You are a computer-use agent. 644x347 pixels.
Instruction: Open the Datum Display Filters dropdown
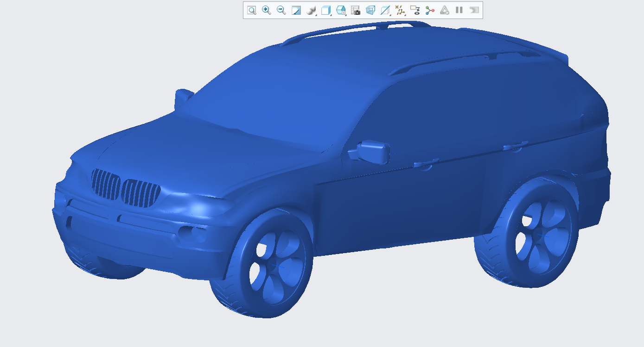(401, 10)
